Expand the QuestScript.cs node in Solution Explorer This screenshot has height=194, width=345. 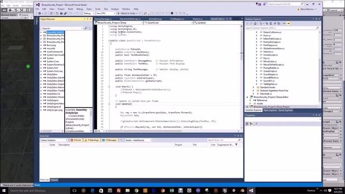tap(257, 71)
